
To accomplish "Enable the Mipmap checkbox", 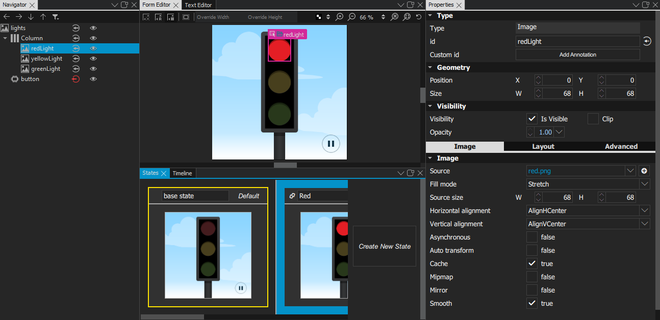I will click(x=532, y=277).
